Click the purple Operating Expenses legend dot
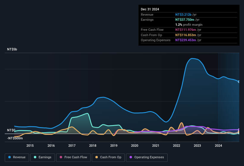Viewport: 244px width, 166px height. tap(131, 157)
